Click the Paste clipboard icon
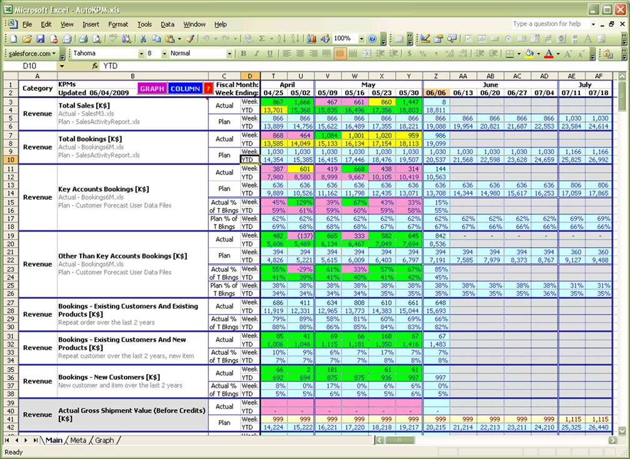 coord(170,39)
